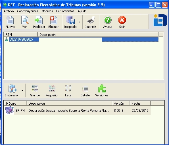169x145 pixels.
Task: Open the green Ayuda help icon
Action: tap(108, 20)
